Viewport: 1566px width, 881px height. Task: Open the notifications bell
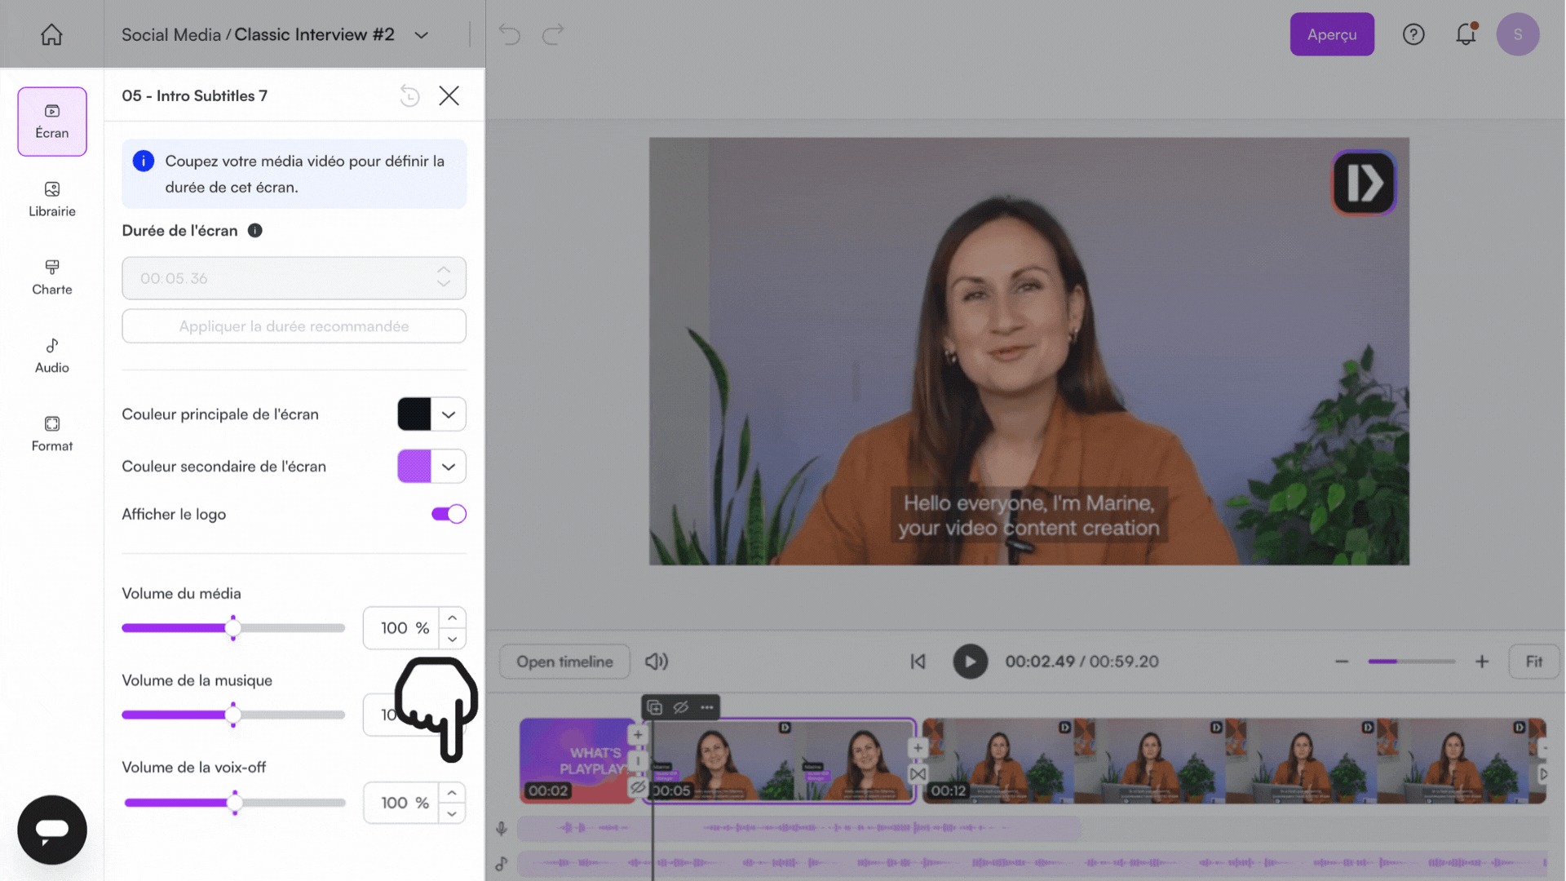click(1466, 34)
